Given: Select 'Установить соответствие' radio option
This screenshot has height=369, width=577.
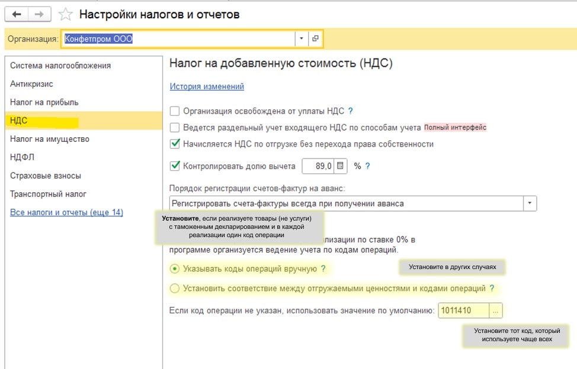Looking at the screenshot, I should (x=175, y=289).
